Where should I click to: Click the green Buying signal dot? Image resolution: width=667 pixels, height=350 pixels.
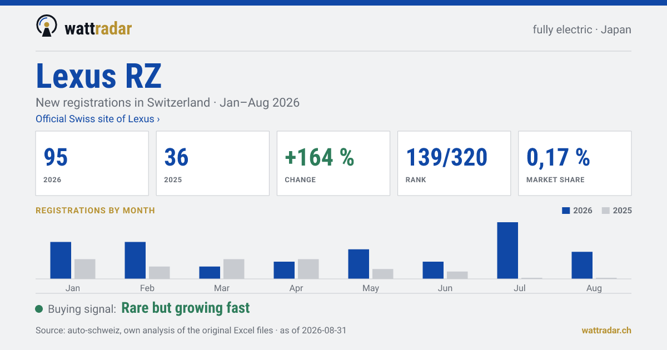(39, 309)
